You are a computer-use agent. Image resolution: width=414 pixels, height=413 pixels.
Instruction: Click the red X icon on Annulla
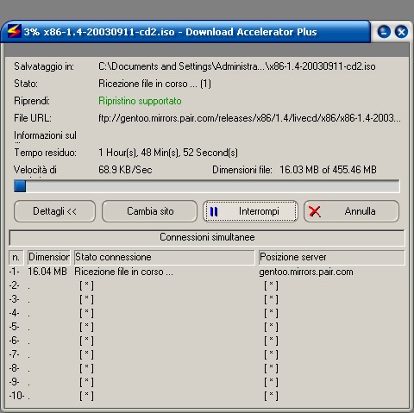315,211
